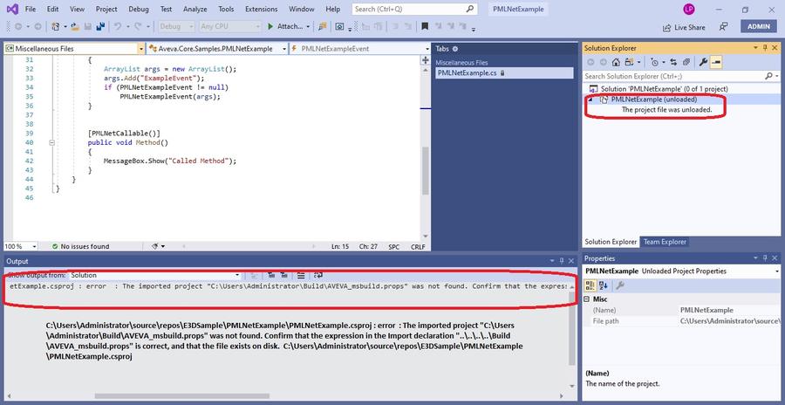785x405 pixels.
Task: Click Switch Views icon in Solution Explorer
Action: pos(628,62)
